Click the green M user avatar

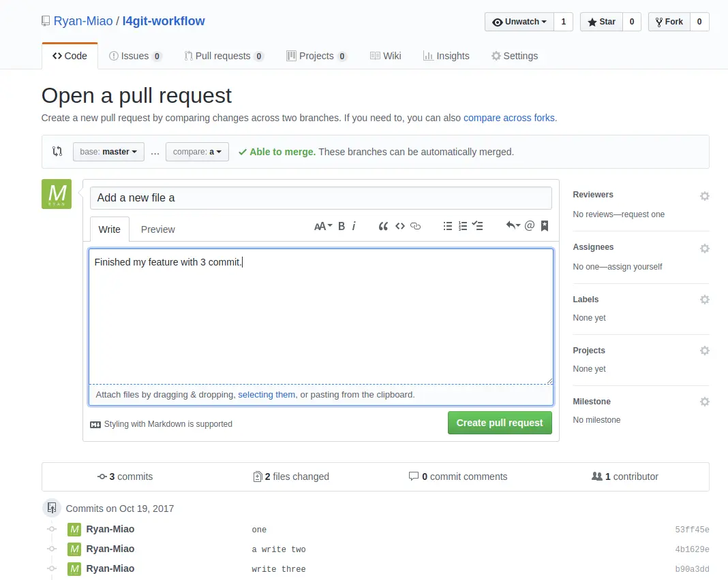pyautogui.click(x=56, y=194)
